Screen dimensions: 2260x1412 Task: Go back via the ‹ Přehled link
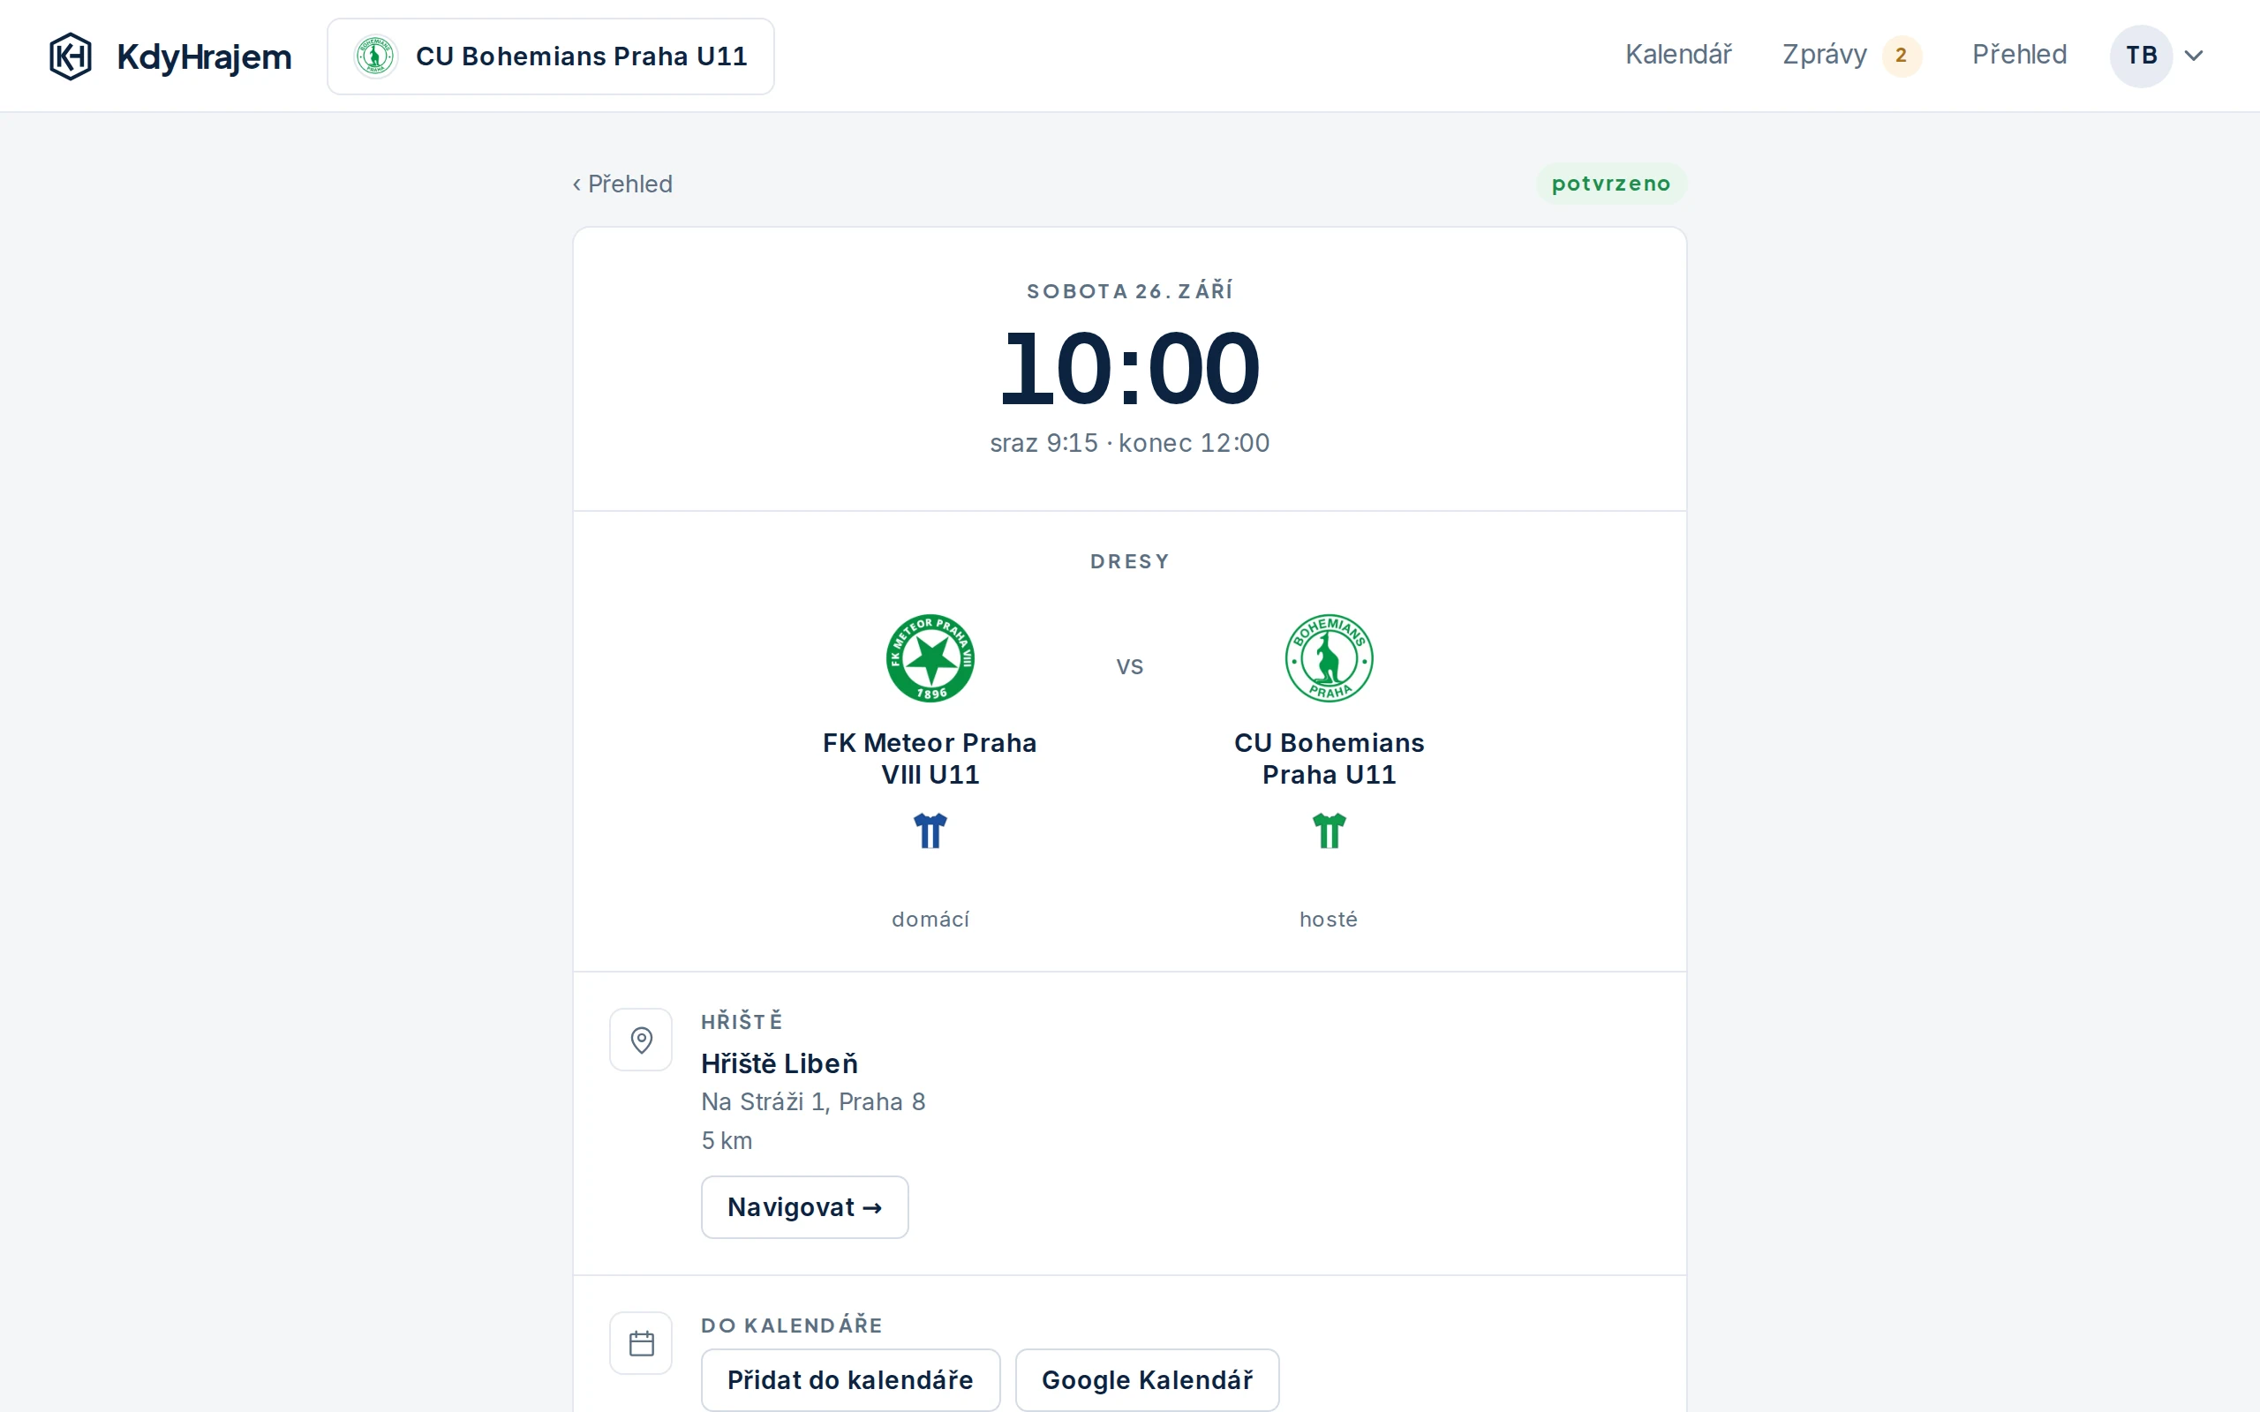622,184
